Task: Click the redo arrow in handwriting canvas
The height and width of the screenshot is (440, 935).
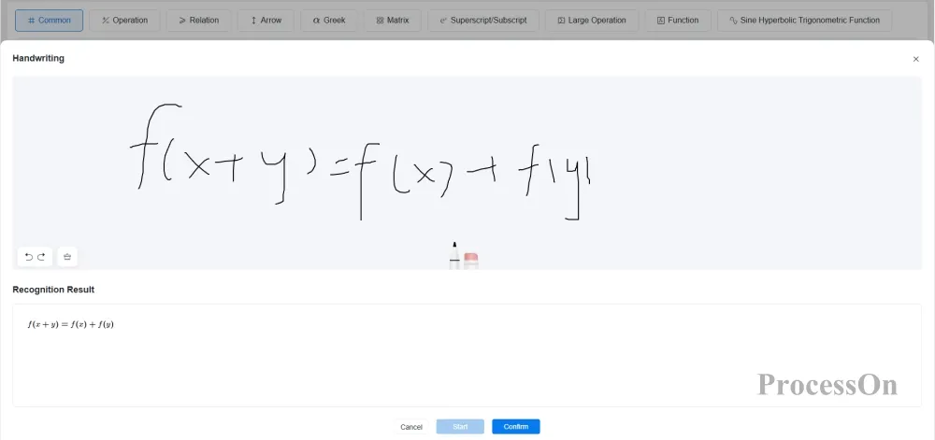Action: coord(41,257)
